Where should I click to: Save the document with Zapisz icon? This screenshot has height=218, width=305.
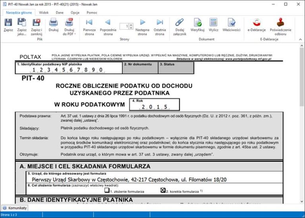click(x=8, y=25)
